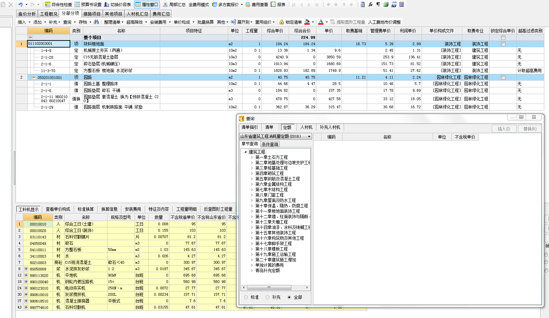Switch to 条件查询 tab
549x318 pixels.
270,144
